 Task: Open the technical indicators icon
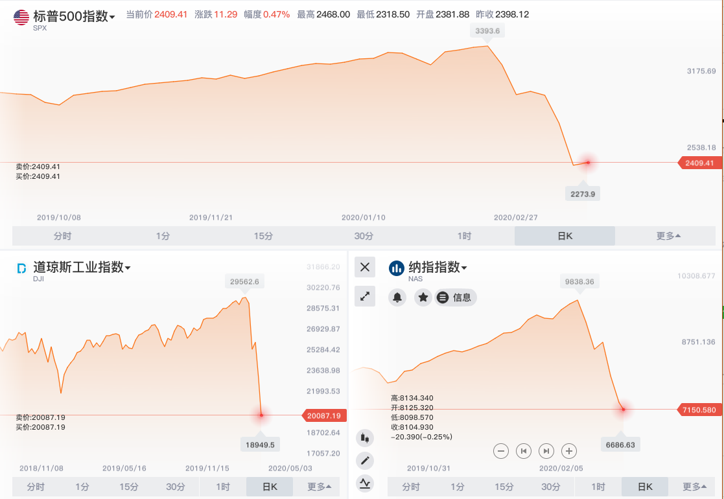[365, 483]
